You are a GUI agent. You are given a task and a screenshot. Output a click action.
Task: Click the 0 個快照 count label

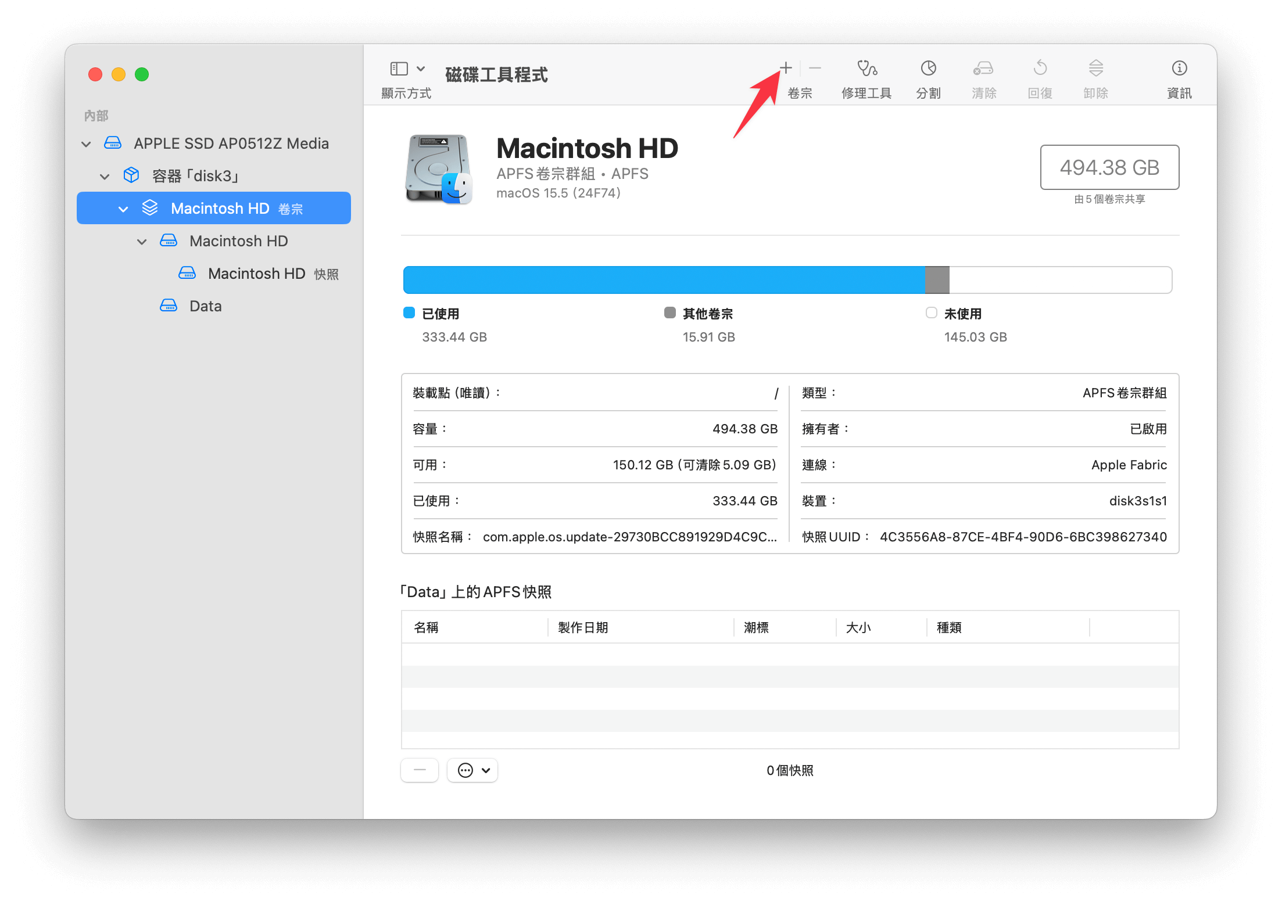tap(790, 770)
